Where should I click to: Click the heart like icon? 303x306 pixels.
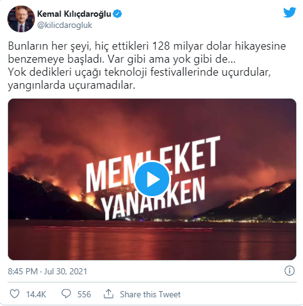tap(15, 294)
